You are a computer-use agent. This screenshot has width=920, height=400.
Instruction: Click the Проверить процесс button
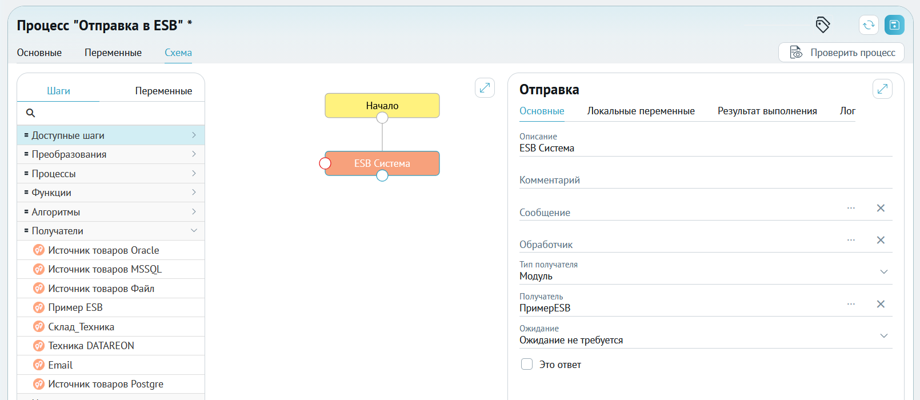point(841,53)
